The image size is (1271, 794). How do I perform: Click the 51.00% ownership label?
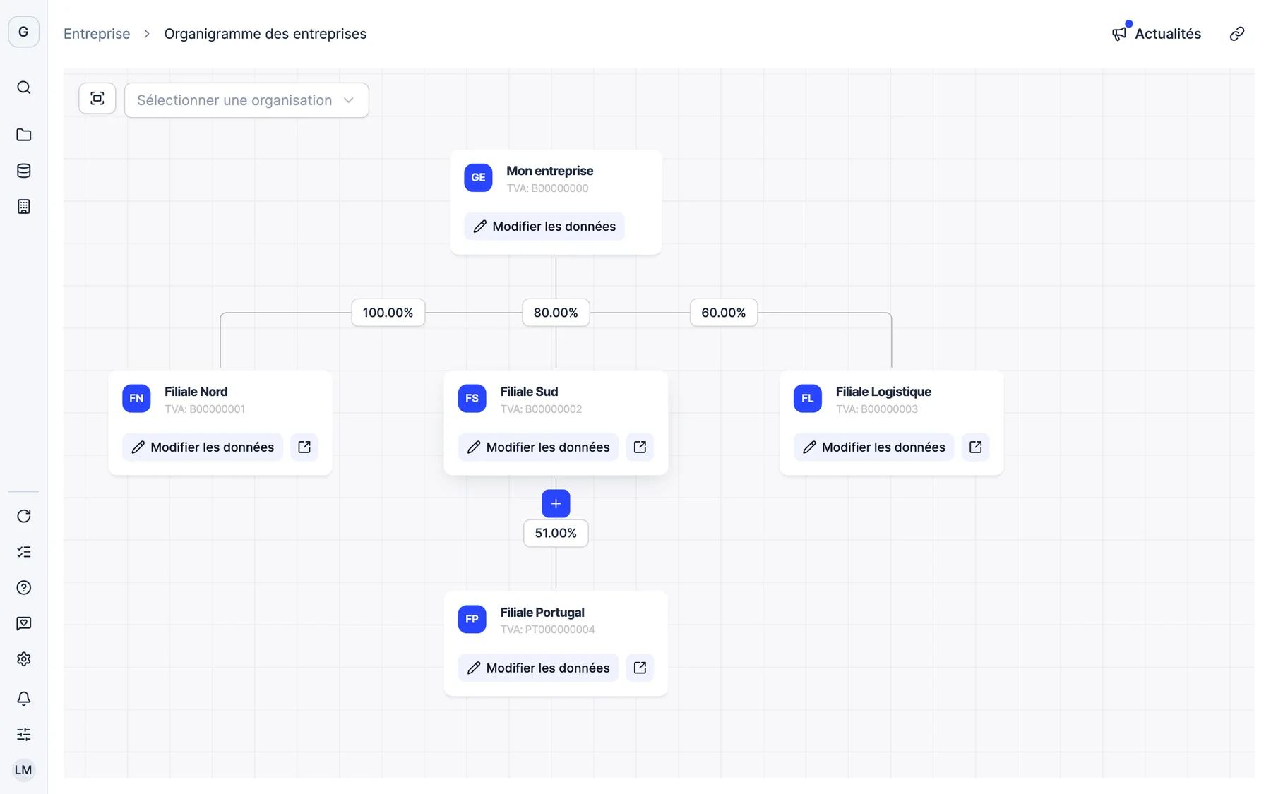pyautogui.click(x=556, y=533)
